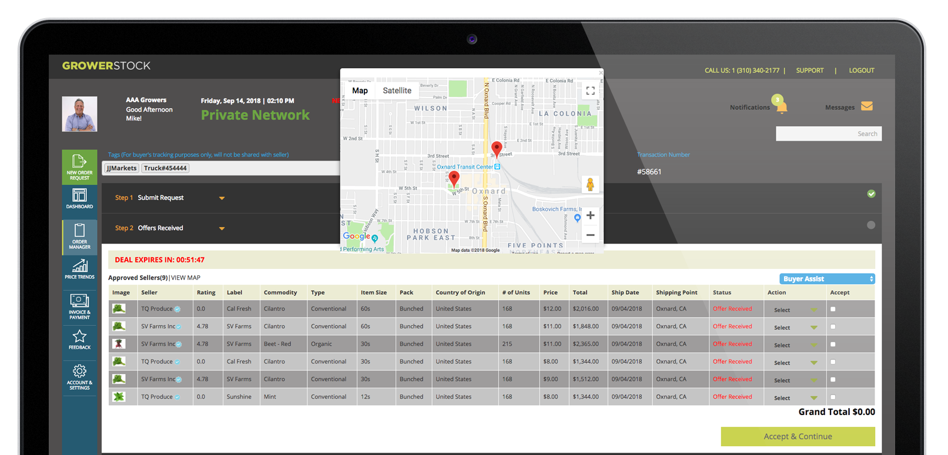Open the Buyer Assist dropdown
The height and width of the screenshot is (455, 948).
tap(827, 279)
